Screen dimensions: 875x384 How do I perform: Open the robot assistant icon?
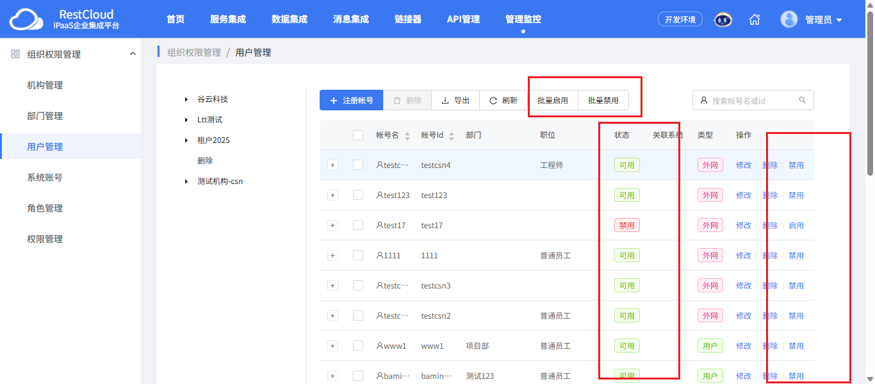pos(723,19)
